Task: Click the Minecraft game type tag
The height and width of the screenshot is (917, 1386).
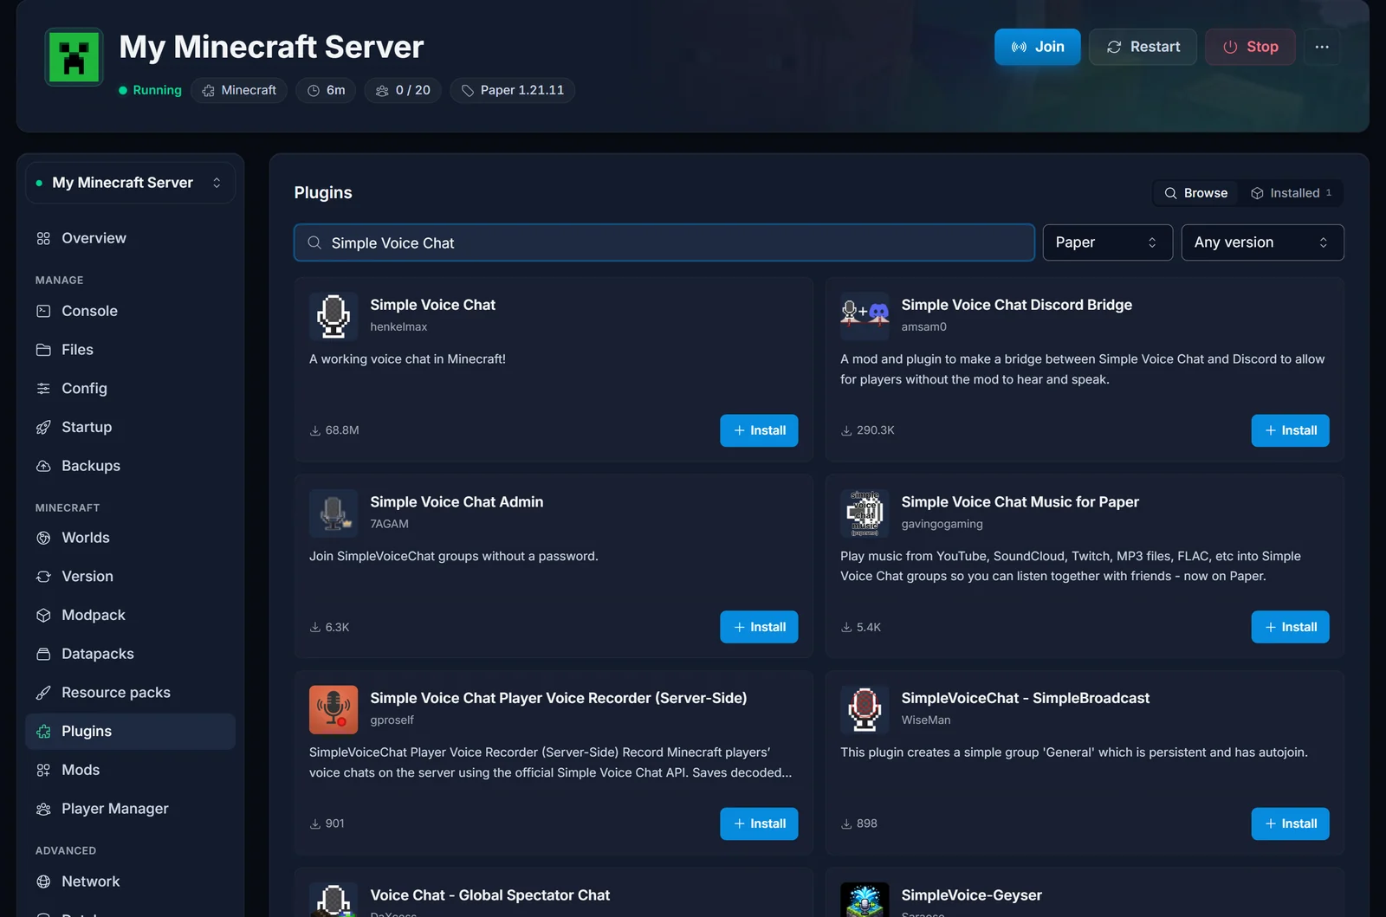Action: point(239,90)
